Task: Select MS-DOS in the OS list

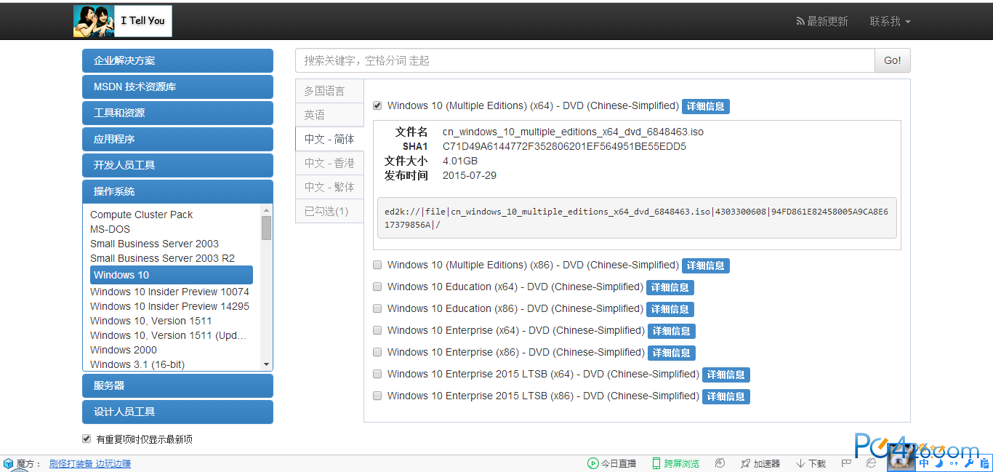Action: click(110, 229)
